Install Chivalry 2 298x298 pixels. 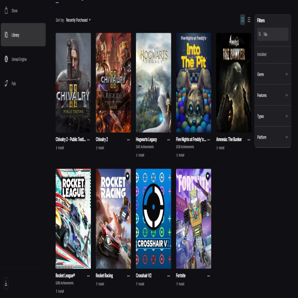[x=100, y=148]
